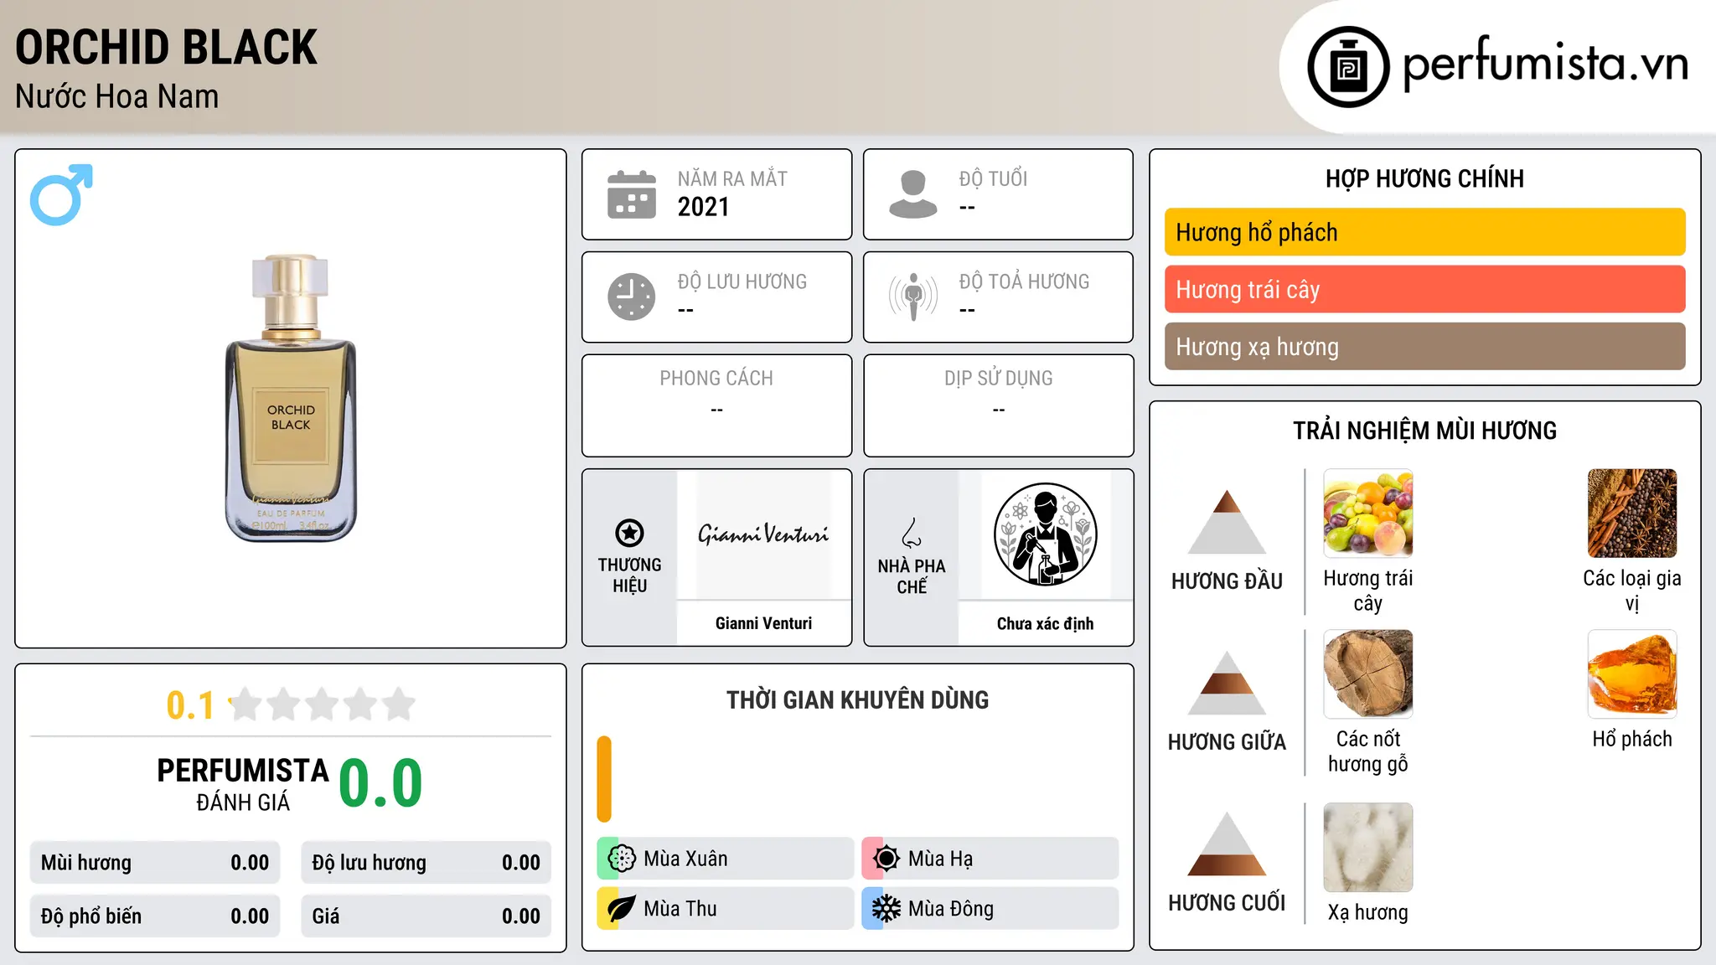Click the Các loại gia vị caption

pyautogui.click(x=1631, y=591)
